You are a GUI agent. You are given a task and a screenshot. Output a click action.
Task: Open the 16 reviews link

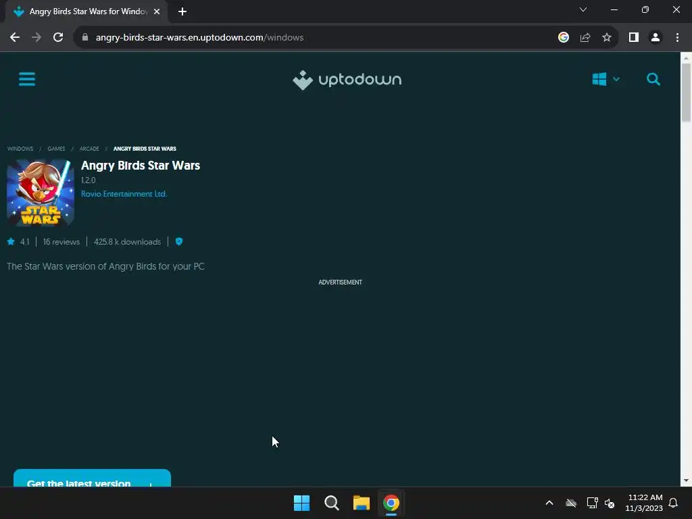[61, 242]
